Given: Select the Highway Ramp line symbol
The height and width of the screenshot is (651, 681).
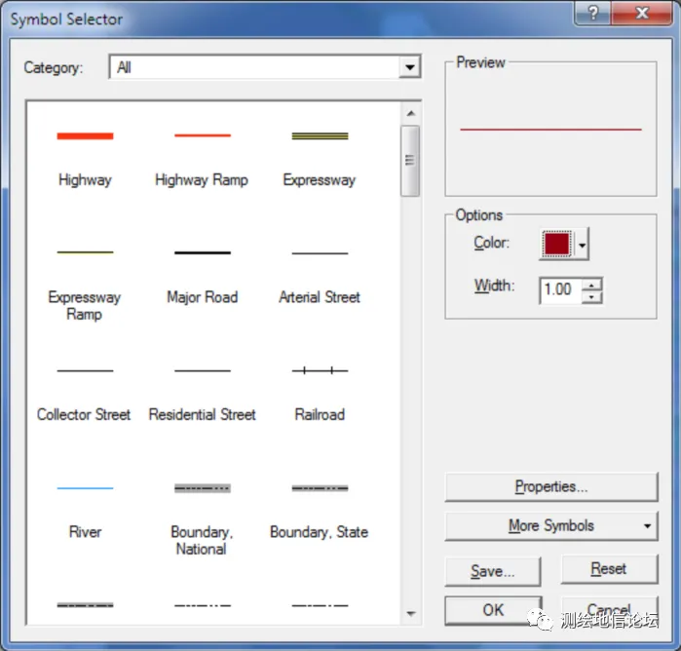Looking at the screenshot, I should coord(203,135).
